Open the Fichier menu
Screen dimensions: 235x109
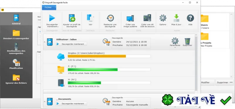point(48,7)
